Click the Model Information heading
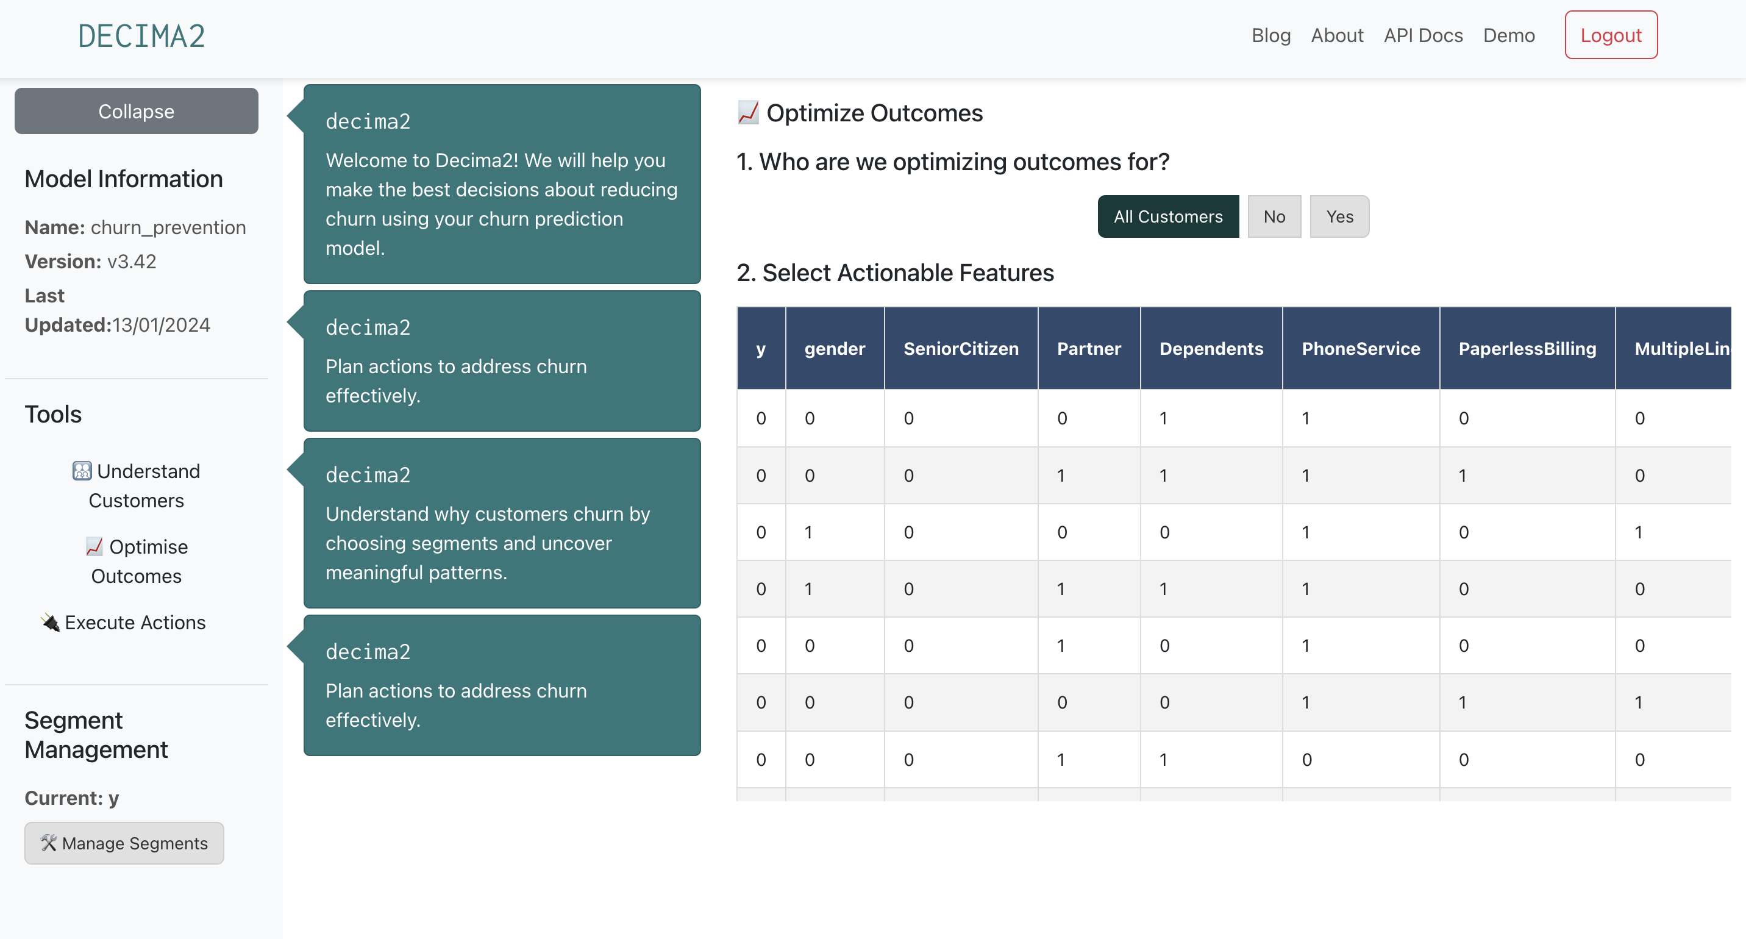The width and height of the screenshot is (1746, 939). pos(124,179)
